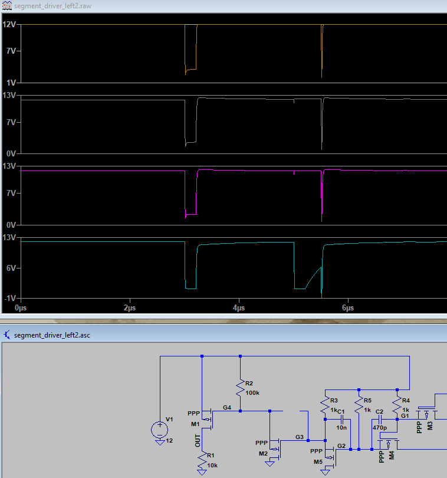The height and width of the screenshot is (478, 447).
Task: Click the R3 component label
Action: [334, 400]
